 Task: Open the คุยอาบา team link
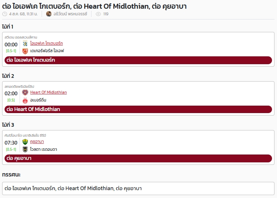[37, 142]
